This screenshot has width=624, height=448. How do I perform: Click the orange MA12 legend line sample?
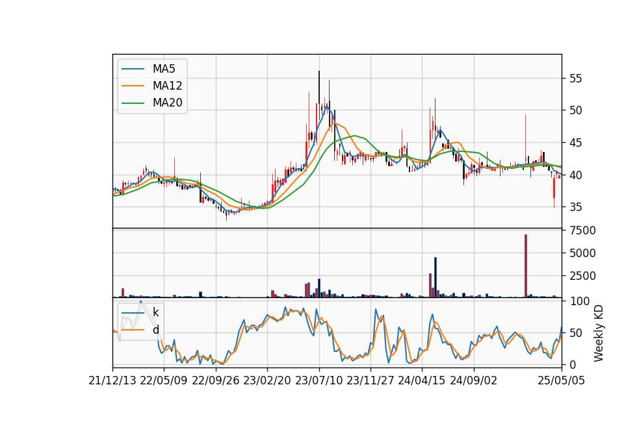click(133, 86)
